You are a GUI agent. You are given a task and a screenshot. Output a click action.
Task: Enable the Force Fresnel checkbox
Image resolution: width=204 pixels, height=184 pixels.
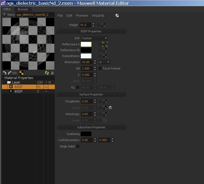100,68
